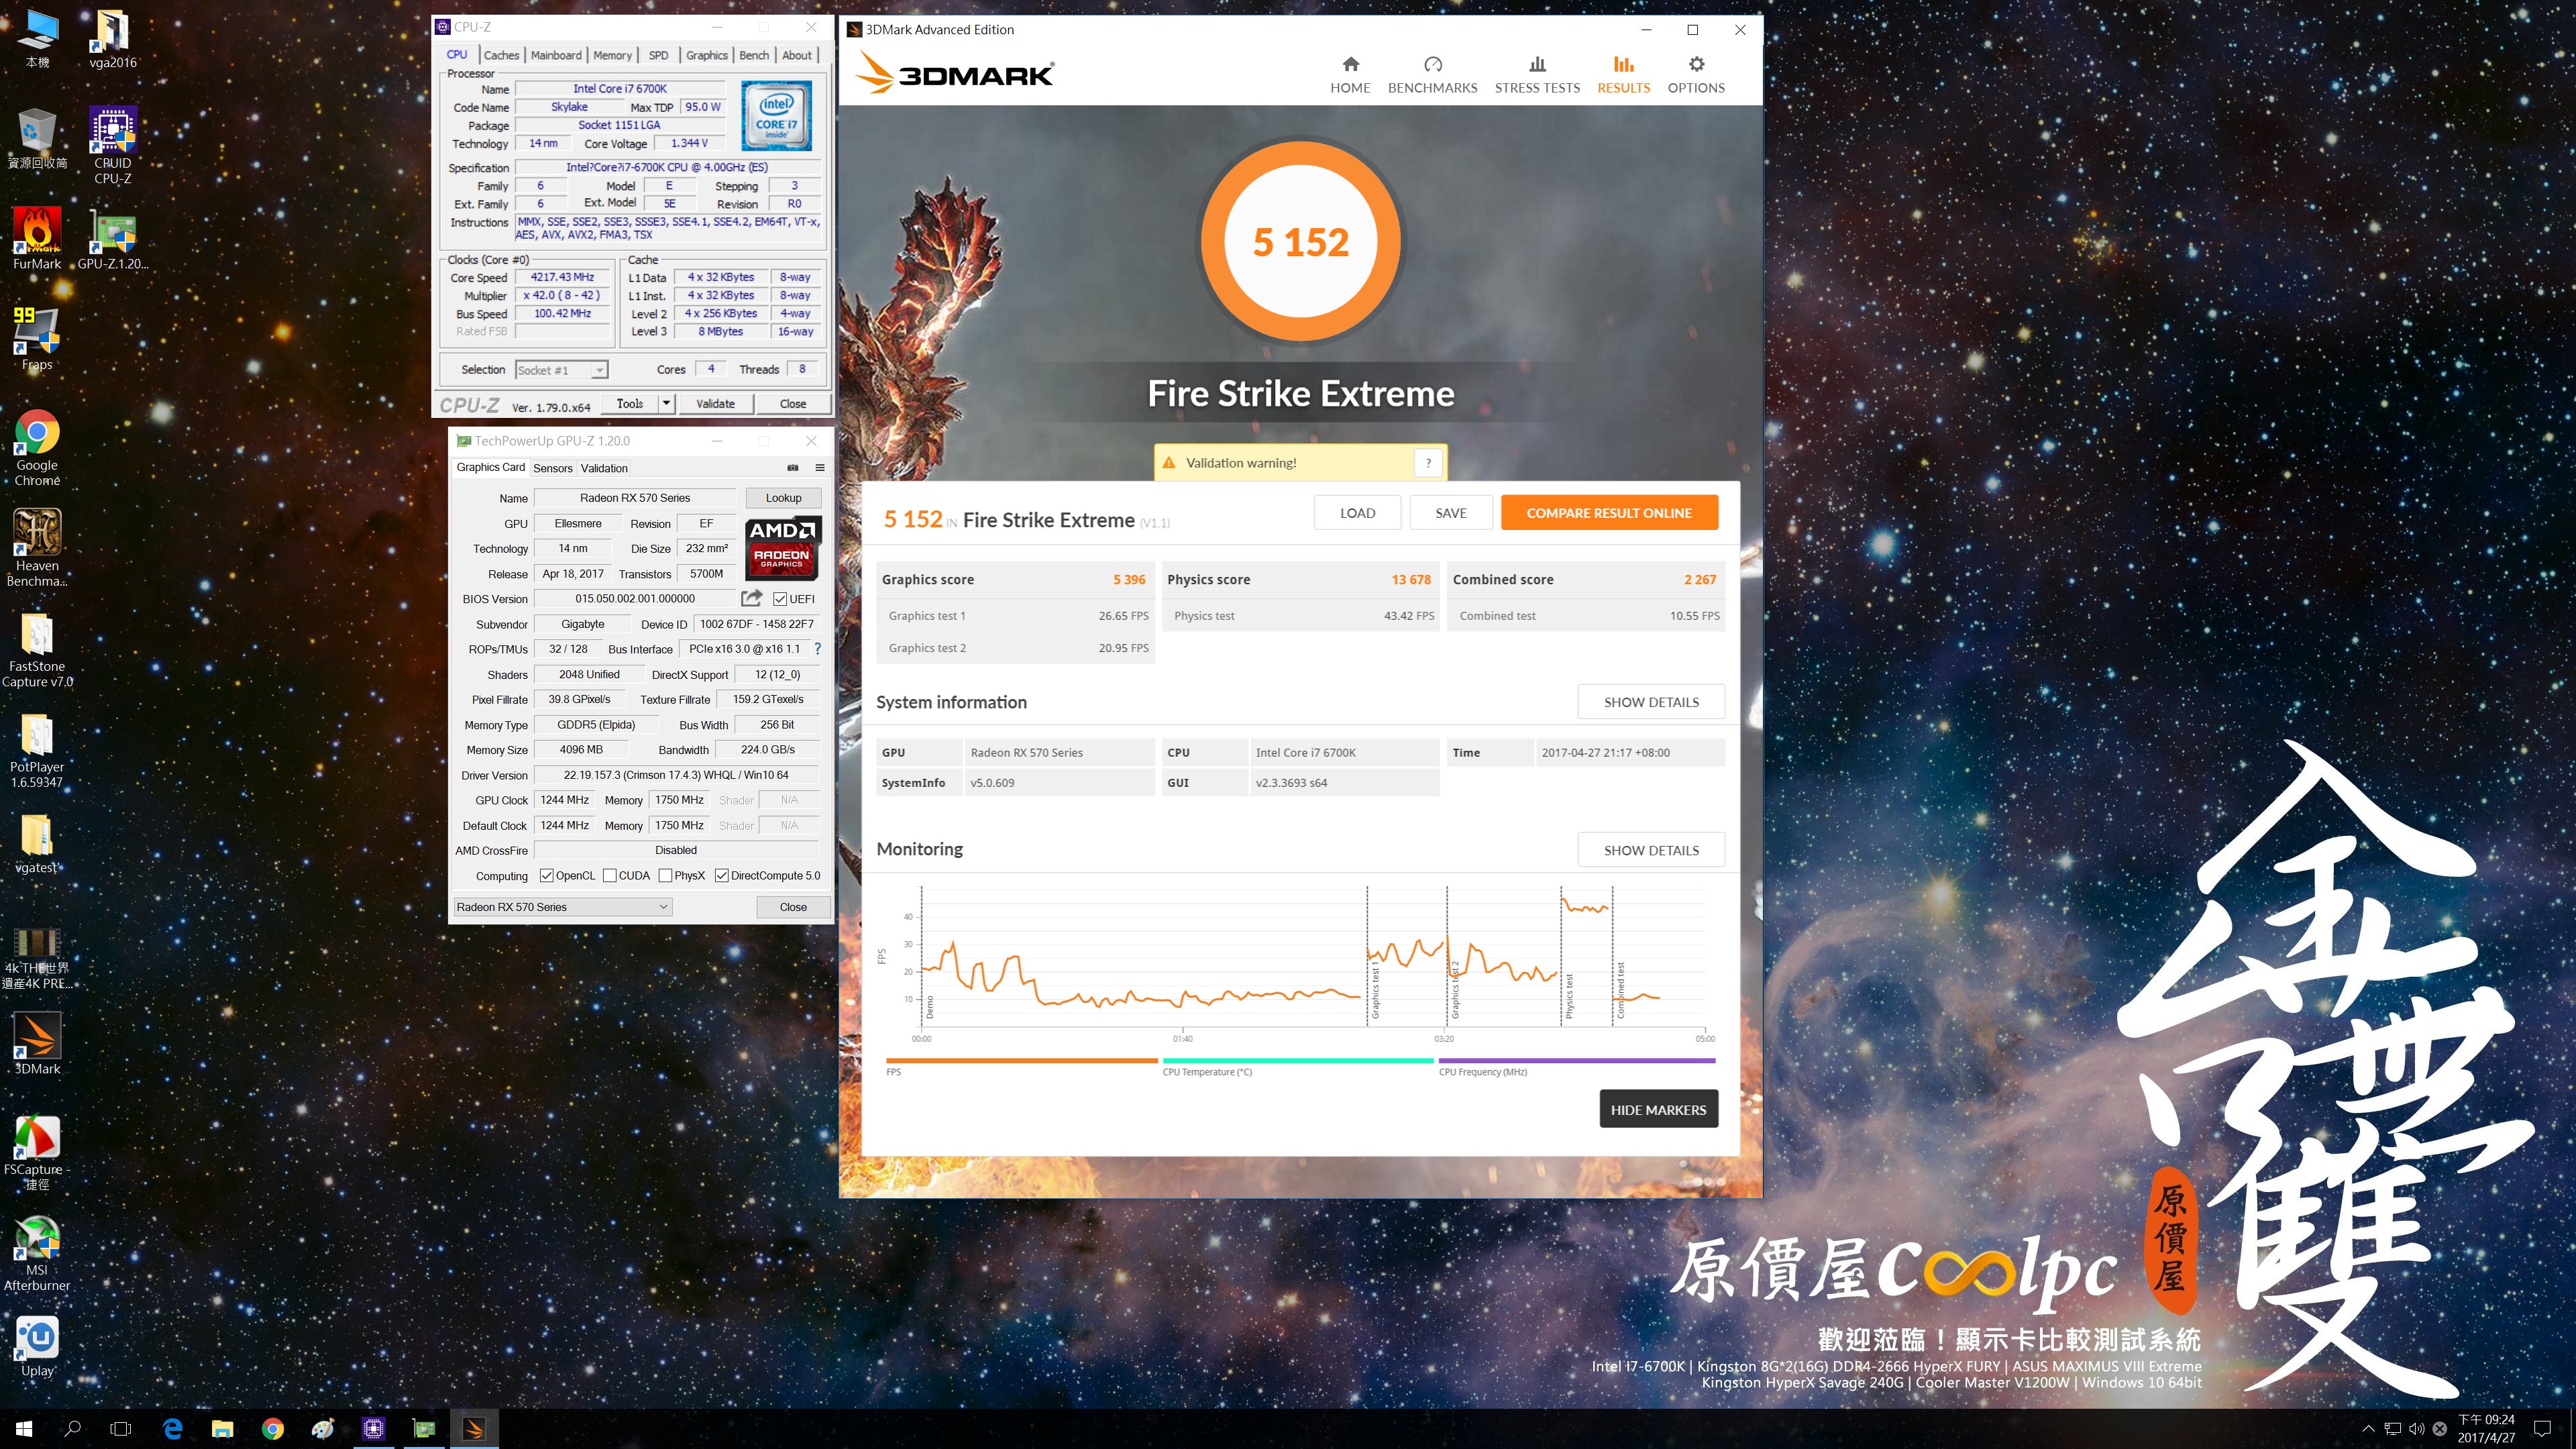The height and width of the screenshot is (1449, 2576).
Task: Switch to the SPD tab in CPU-Z
Action: tap(658, 55)
